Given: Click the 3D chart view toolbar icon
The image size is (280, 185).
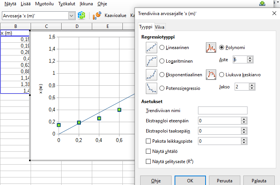Looking at the screenshot, I should [82, 15].
